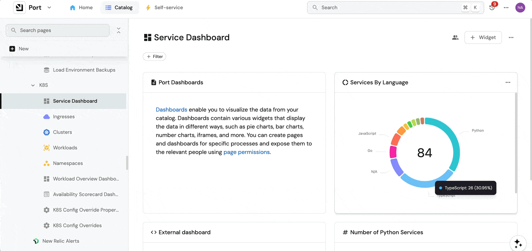This screenshot has width=532, height=251.
Task: Click the add Widget button
Action: pos(483,37)
